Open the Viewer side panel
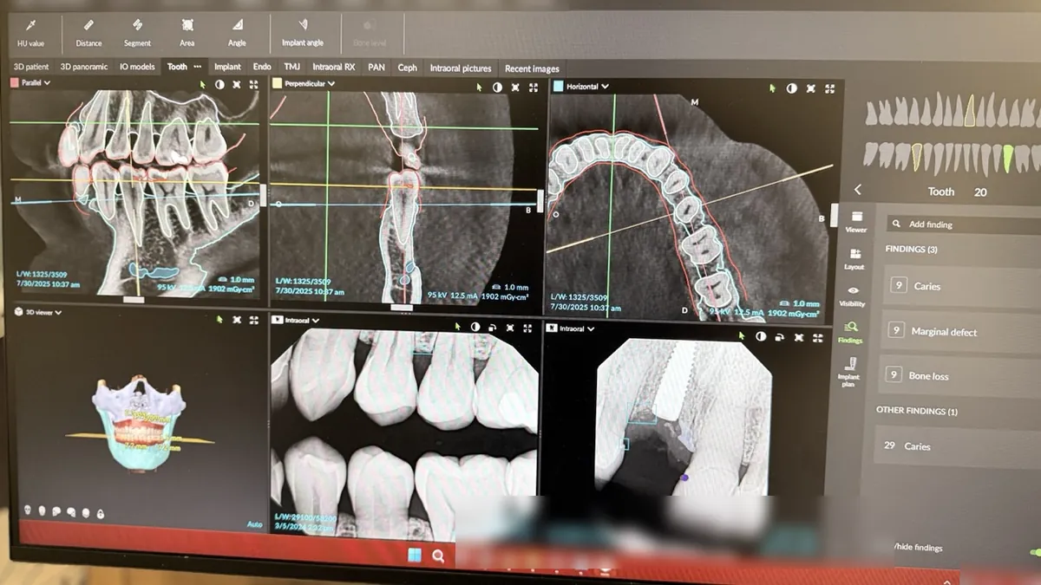This screenshot has height=585, width=1041. point(855,221)
